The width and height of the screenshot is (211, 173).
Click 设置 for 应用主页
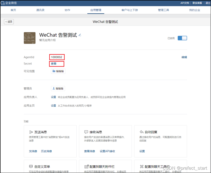53,106
